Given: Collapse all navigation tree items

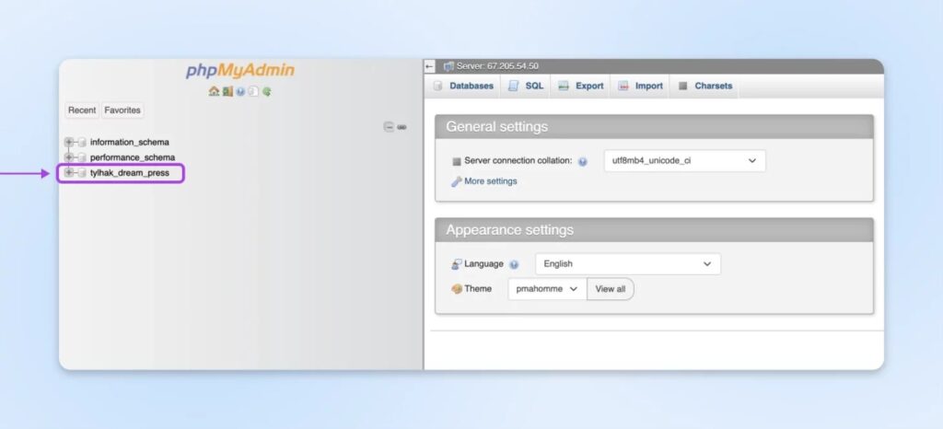Looking at the screenshot, I should click(389, 127).
